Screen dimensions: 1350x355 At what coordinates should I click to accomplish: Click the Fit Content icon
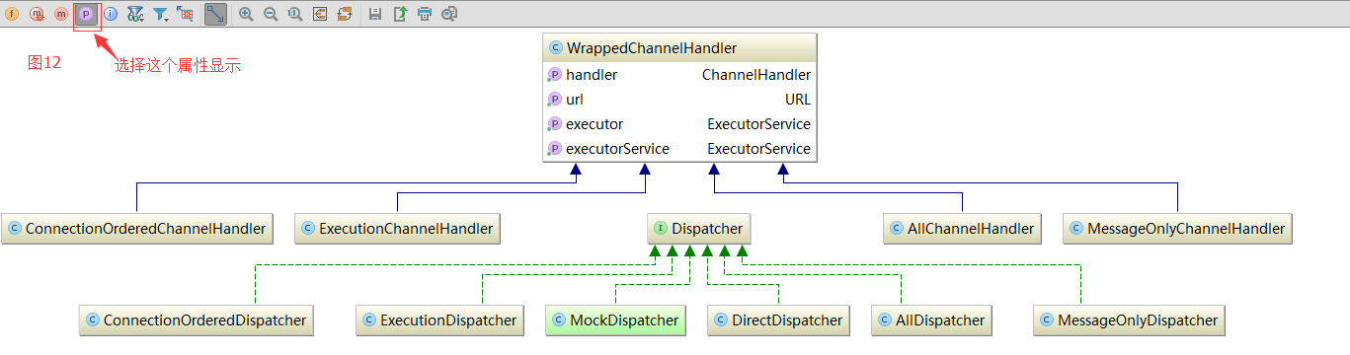(320, 14)
